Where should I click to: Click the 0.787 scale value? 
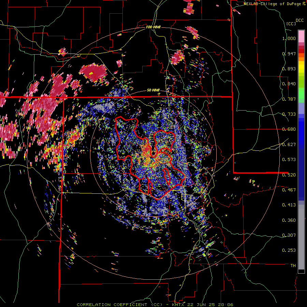pos(289,99)
